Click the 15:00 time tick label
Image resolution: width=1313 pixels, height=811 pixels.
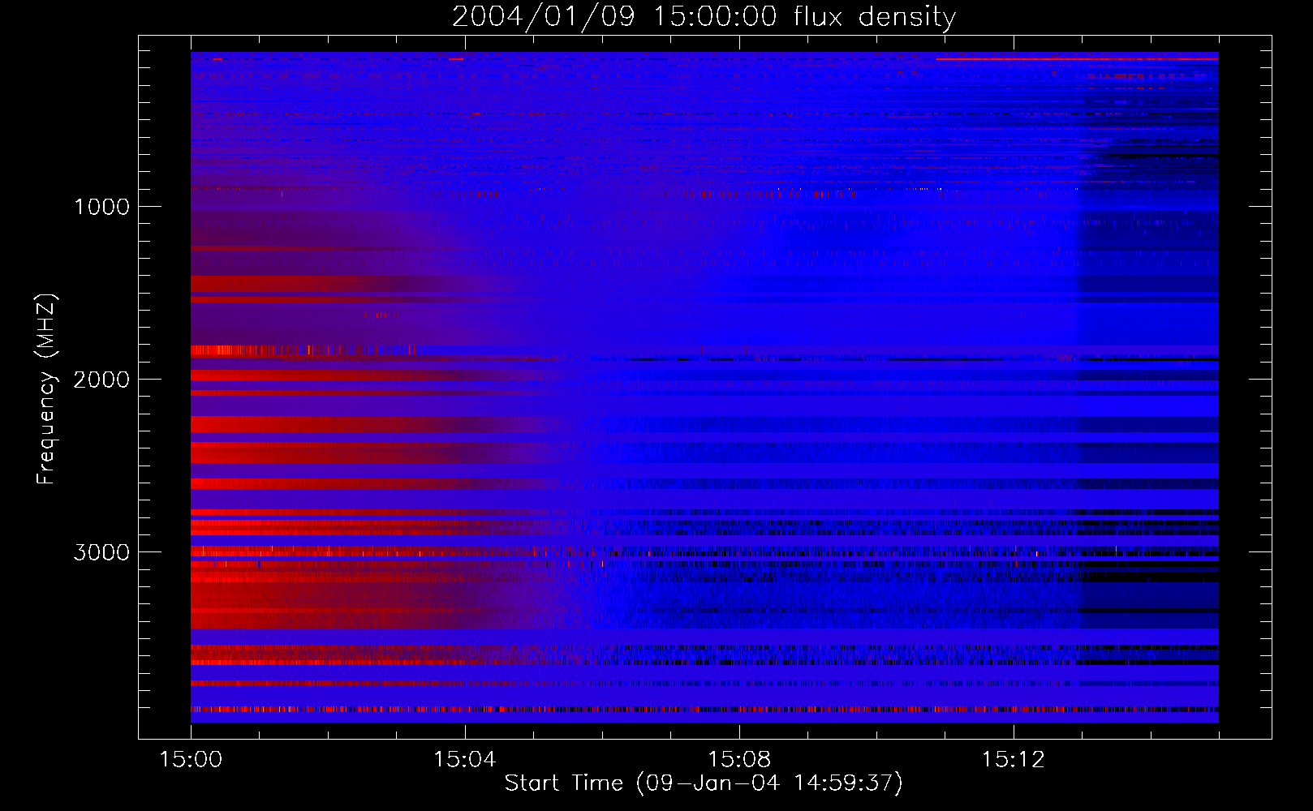191,760
